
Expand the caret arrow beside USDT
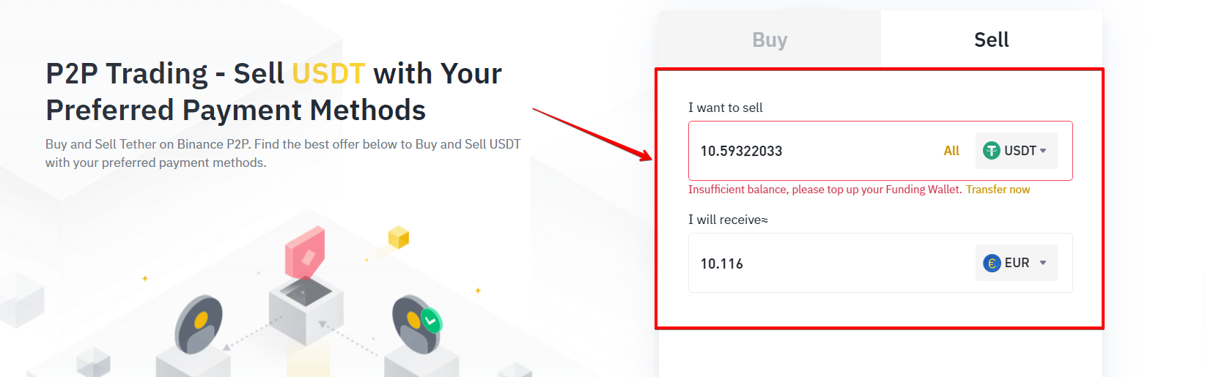point(1043,151)
